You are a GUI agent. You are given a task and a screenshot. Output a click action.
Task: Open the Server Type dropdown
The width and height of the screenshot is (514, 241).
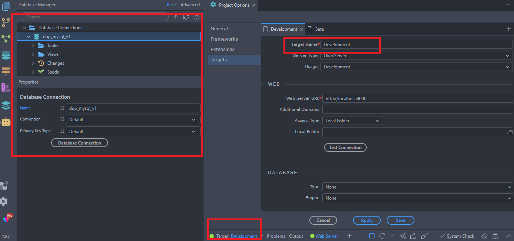pyautogui.click(x=416, y=55)
